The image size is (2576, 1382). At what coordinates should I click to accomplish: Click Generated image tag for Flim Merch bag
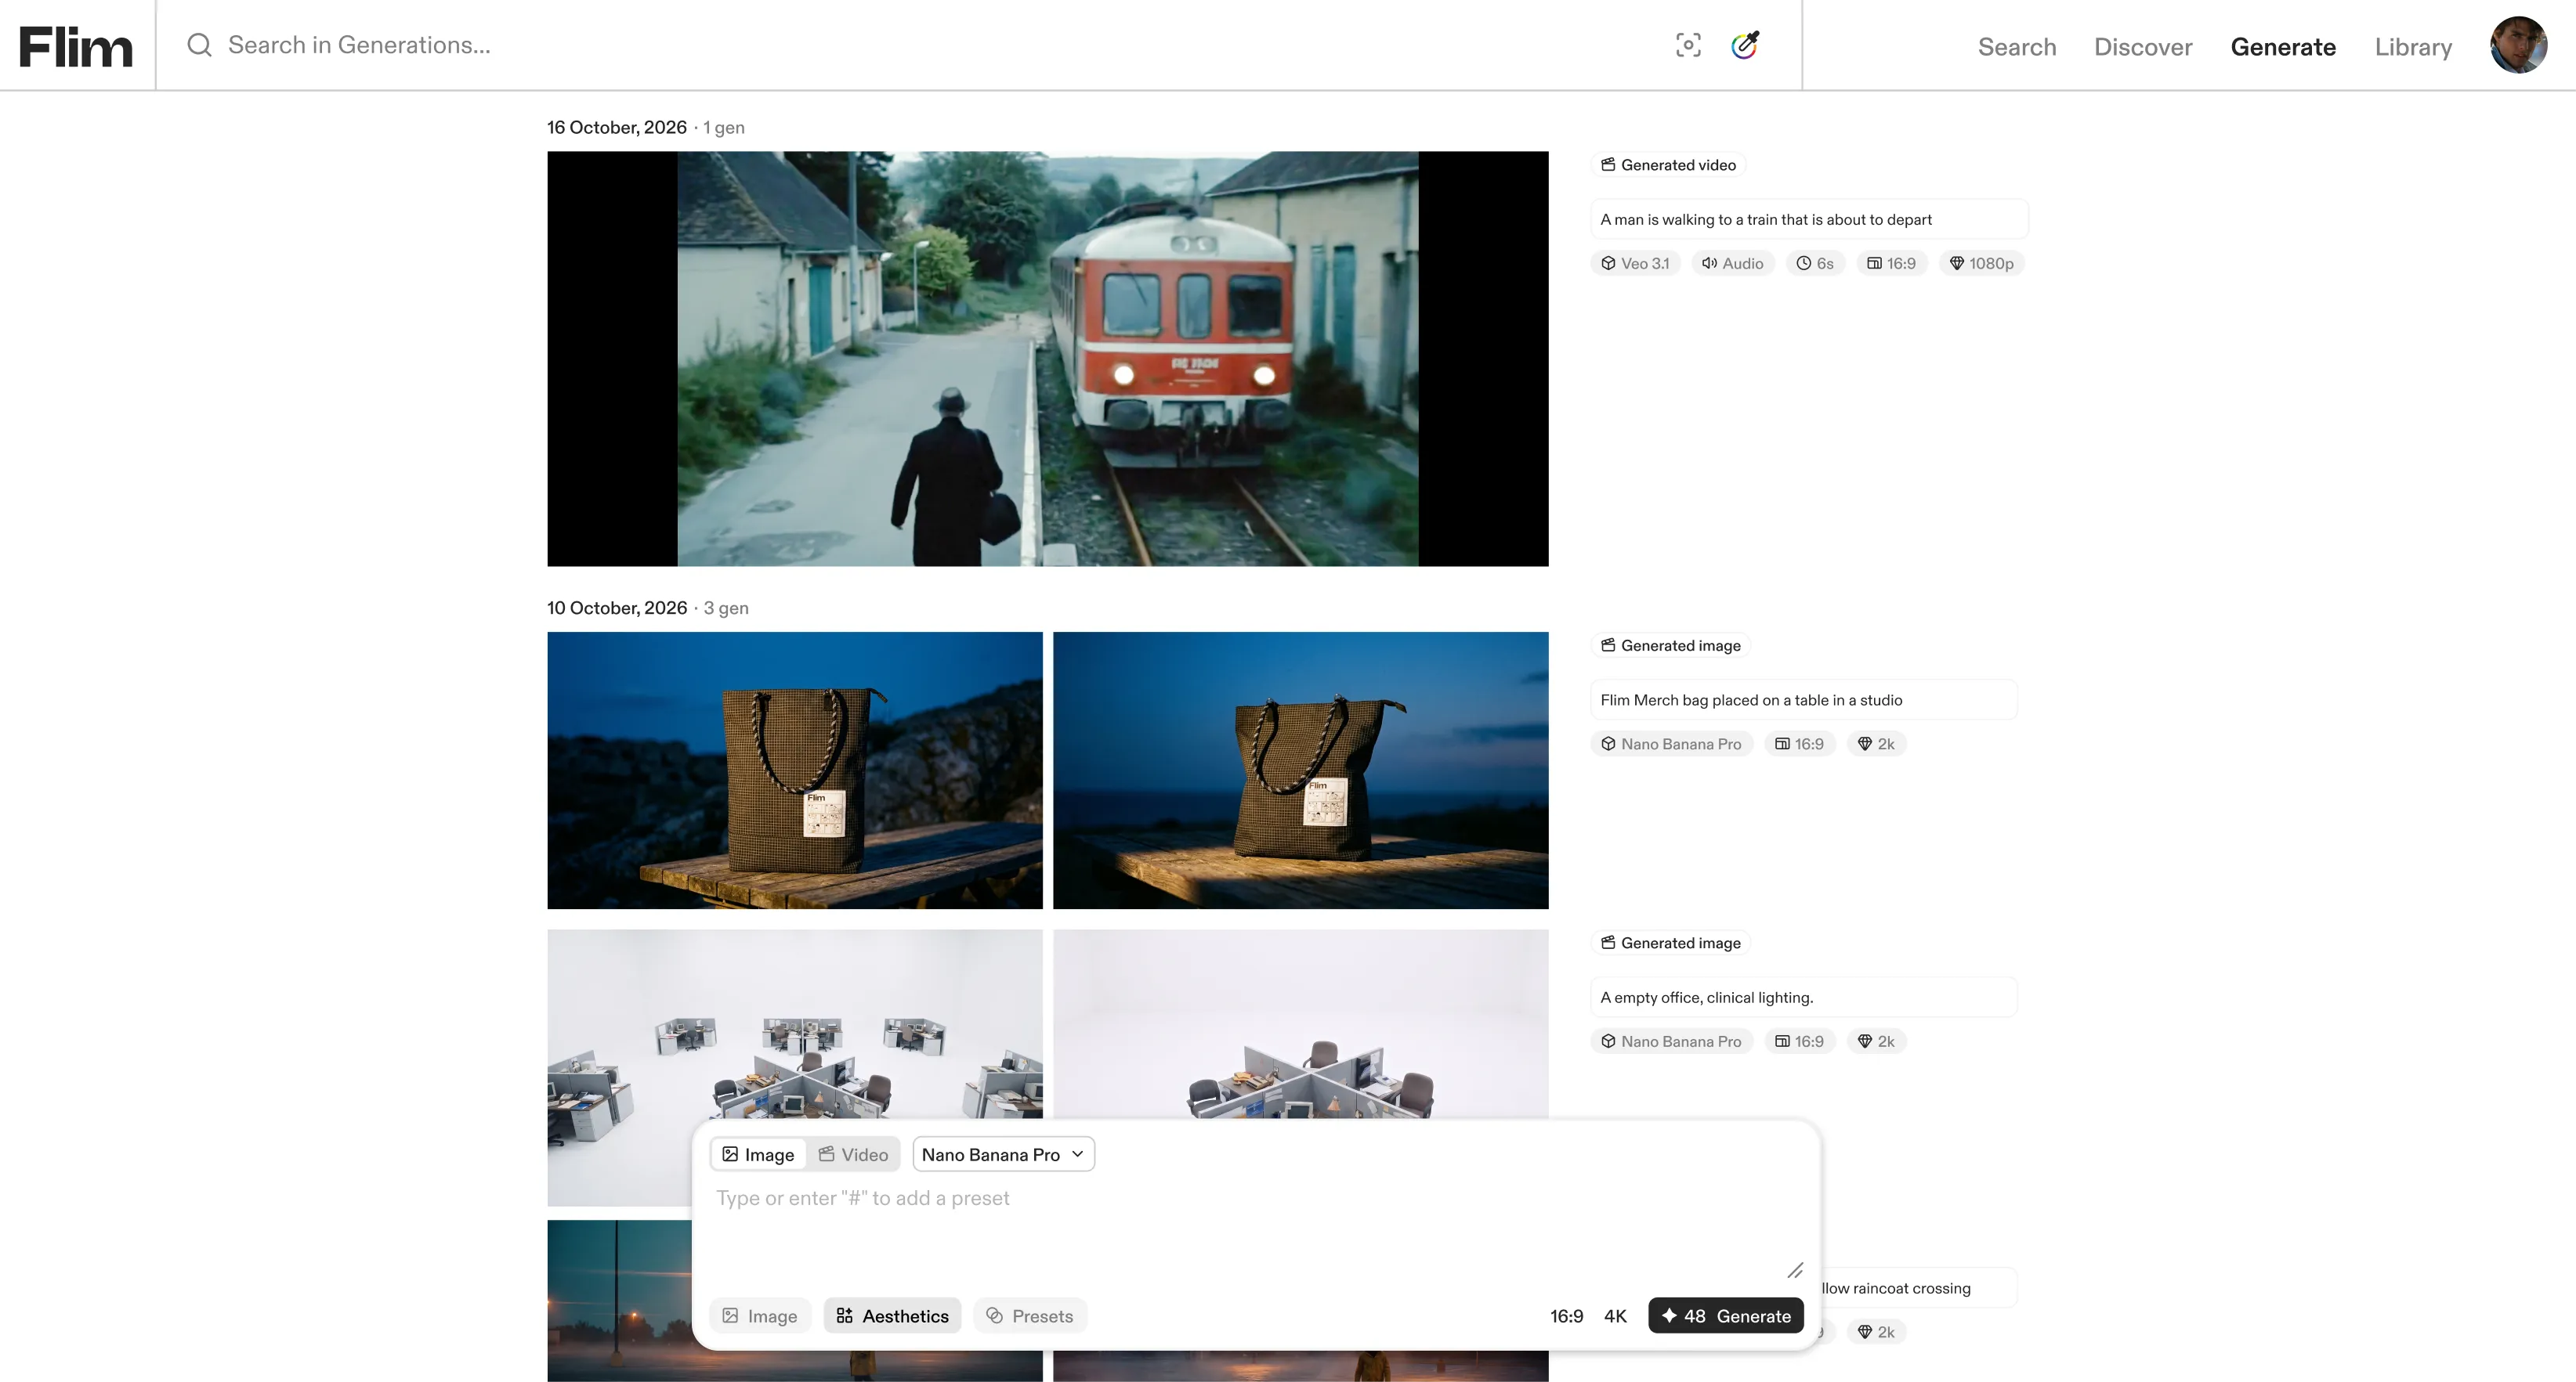click(1670, 645)
